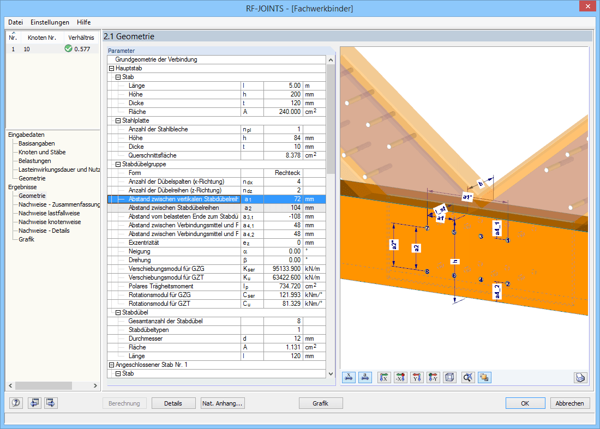This screenshot has height=429, width=600.
Task: Click the Polares Trägheitsmoment row
Action: (217, 286)
